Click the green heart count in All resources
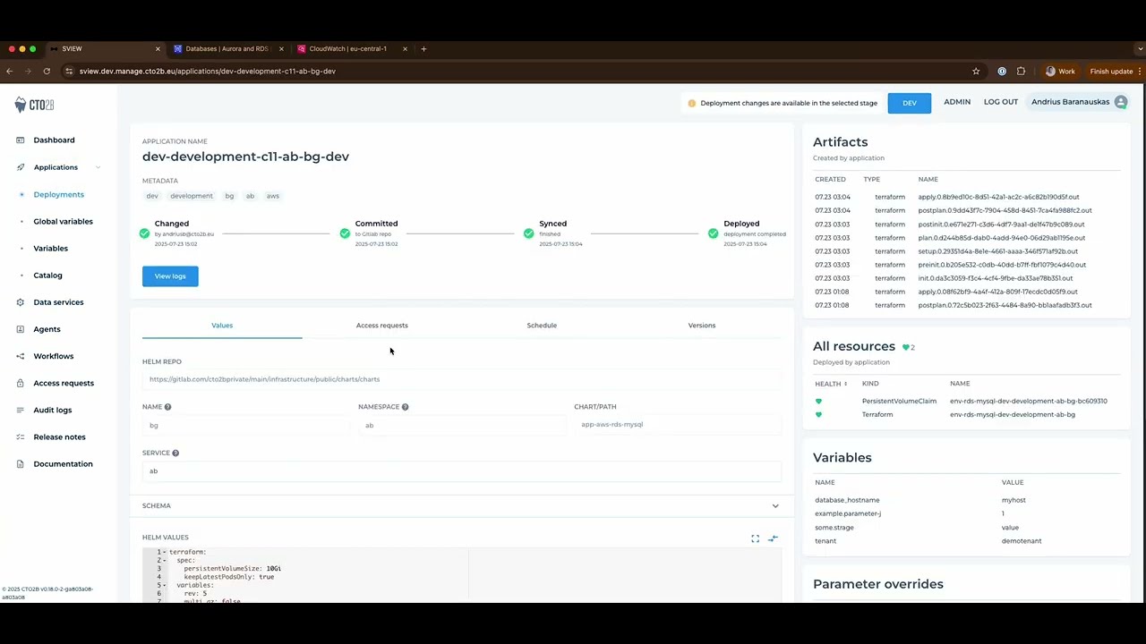The height and width of the screenshot is (644, 1146). click(909, 347)
